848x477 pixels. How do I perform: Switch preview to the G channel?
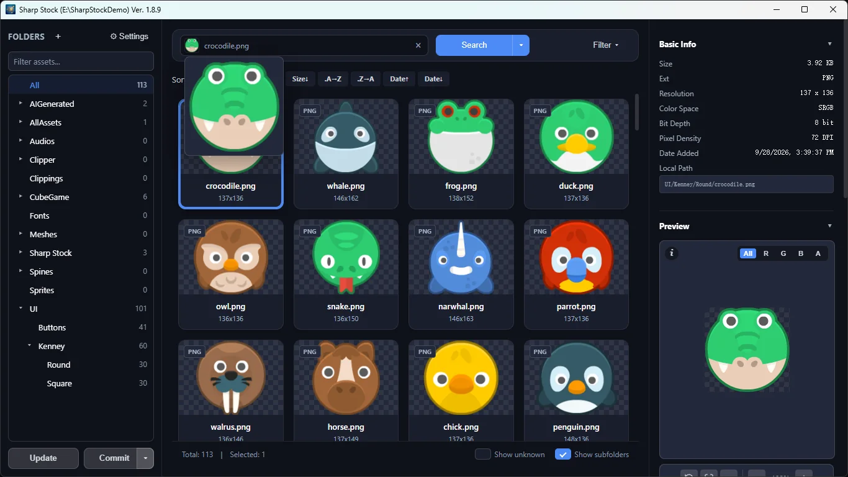tap(783, 253)
